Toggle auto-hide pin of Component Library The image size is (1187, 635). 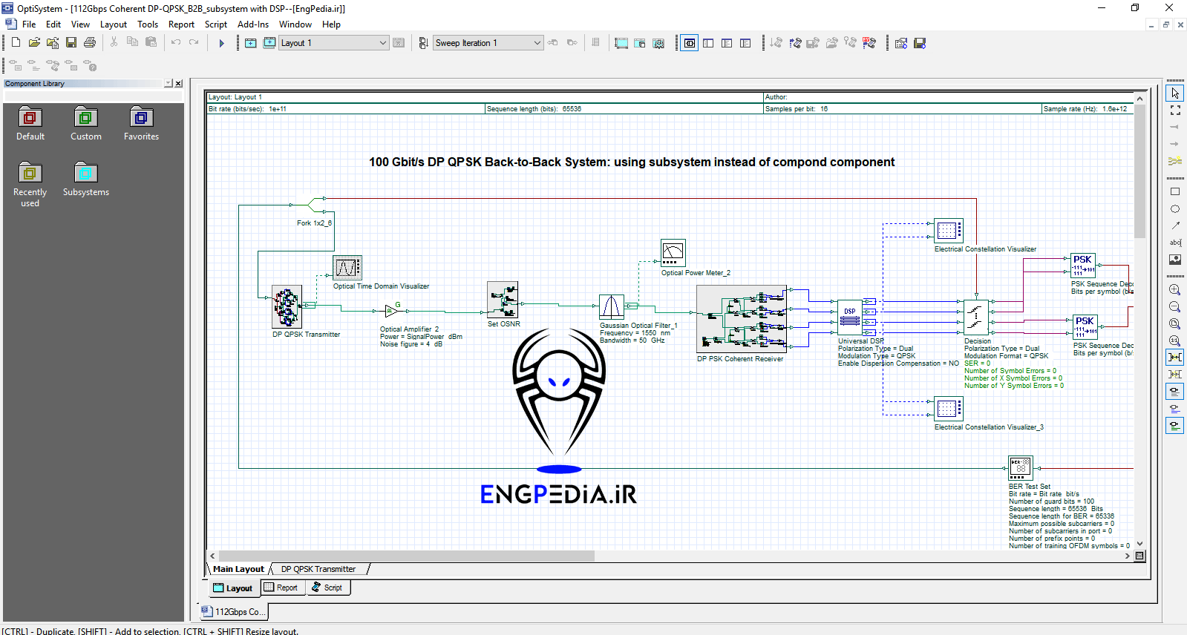click(169, 83)
